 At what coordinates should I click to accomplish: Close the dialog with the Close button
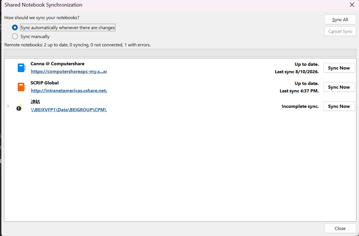(x=340, y=228)
